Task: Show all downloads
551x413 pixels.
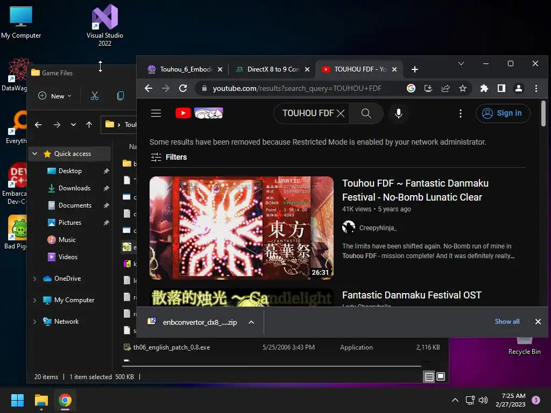Action: point(507,322)
